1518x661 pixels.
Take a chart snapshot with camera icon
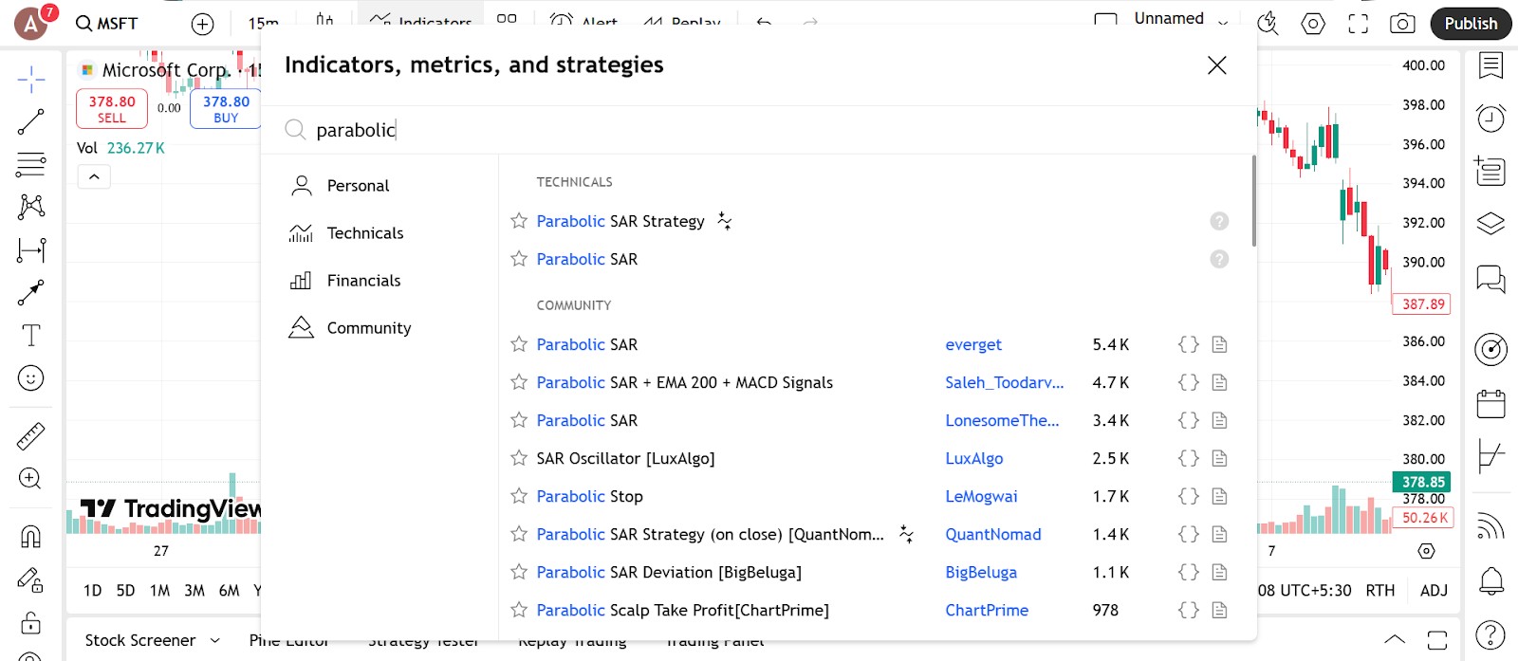click(1402, 24)
